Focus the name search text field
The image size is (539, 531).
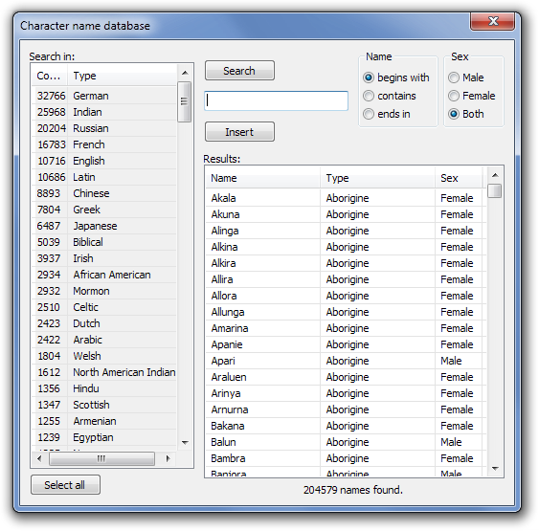(276, 101)
